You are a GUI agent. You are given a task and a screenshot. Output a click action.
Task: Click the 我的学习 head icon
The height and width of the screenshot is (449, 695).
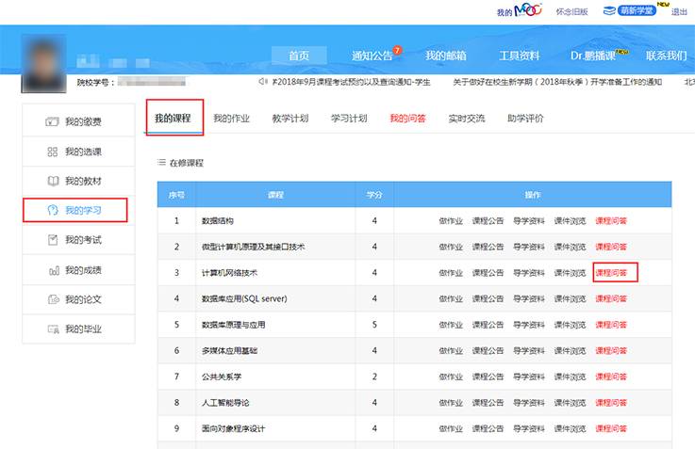(x=53, y=210)
